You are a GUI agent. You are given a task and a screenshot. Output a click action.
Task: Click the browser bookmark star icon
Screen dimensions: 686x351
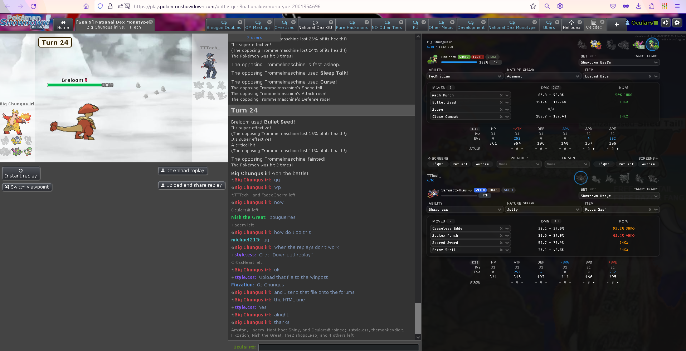533,6
